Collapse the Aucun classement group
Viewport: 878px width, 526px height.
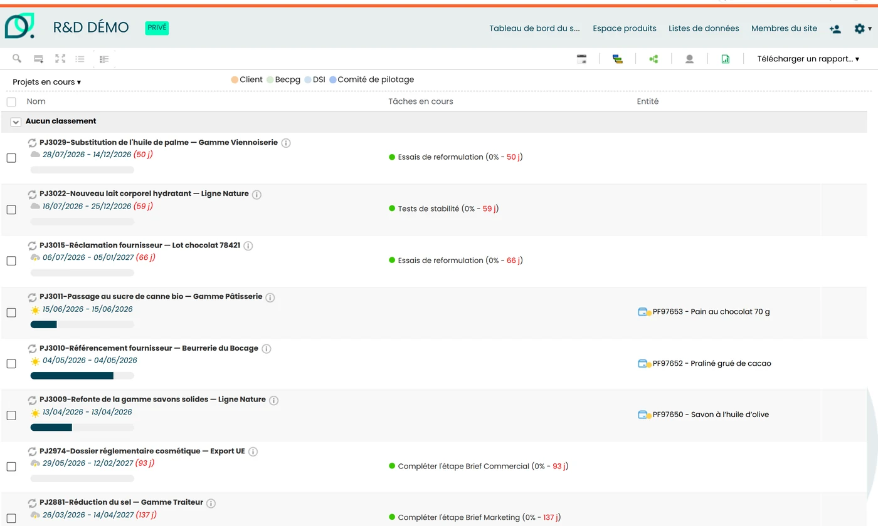coord(16,121)
